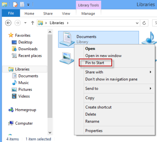Choose Rename from the context menu
157x142 pixels.
(114, 121)
